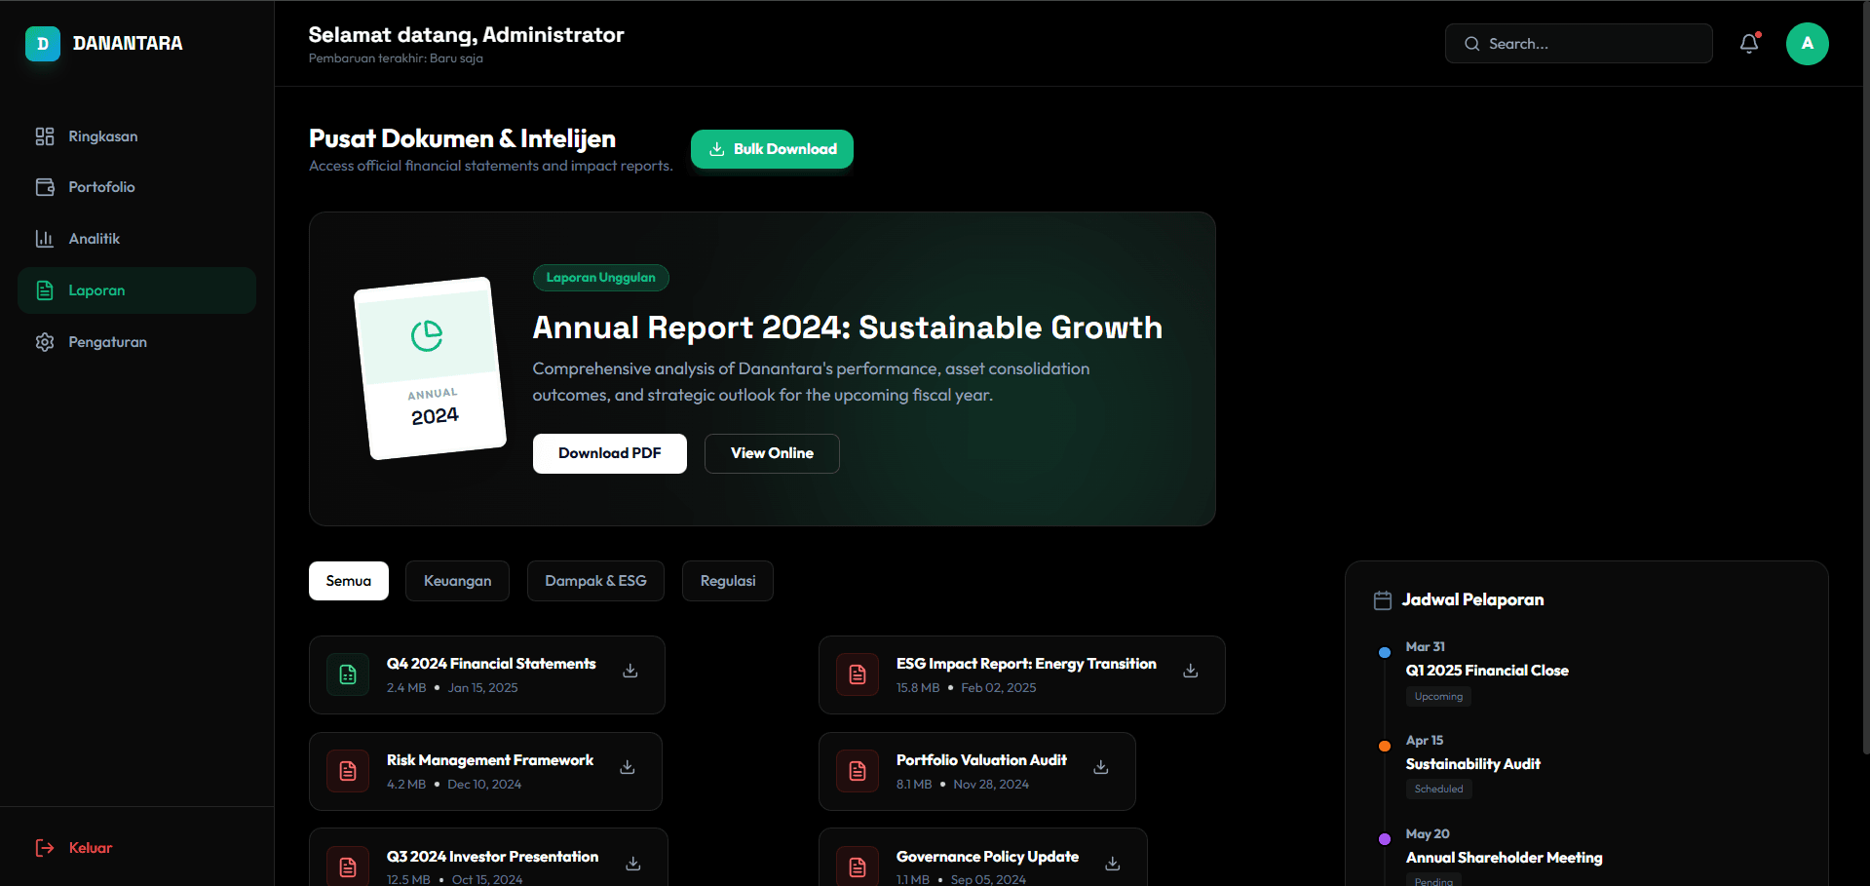
Task: Click Download PDF for Annual Report
Action: 609,453
